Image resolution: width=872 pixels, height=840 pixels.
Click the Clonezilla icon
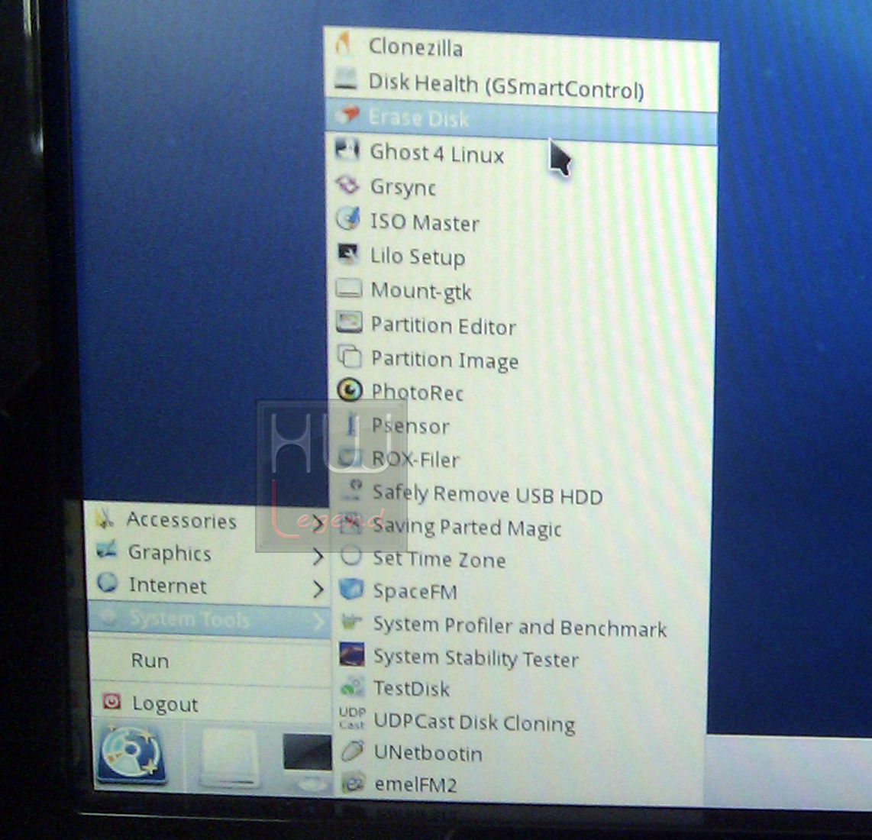[x=344, y=44]
